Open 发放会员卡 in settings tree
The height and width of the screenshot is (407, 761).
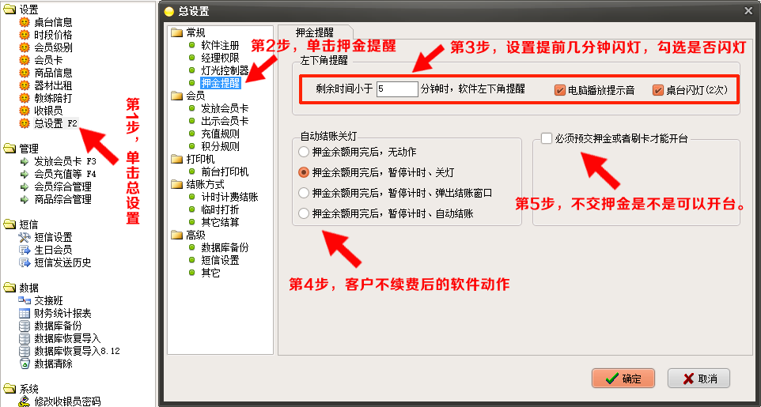point(225,108)
